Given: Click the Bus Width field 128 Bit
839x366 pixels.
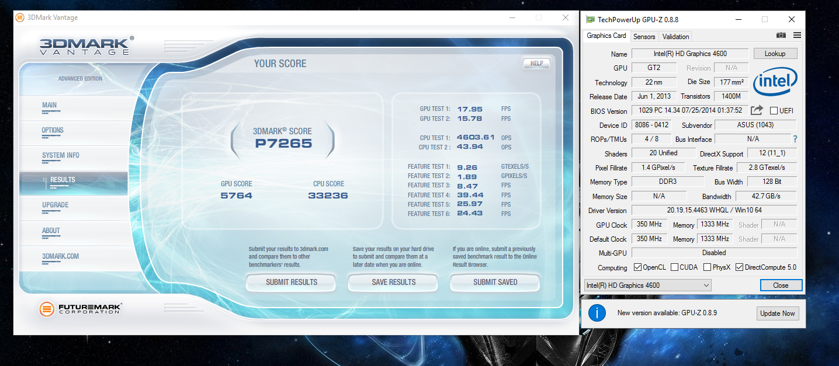Looking at the screenshot, I should (x=772, y=182).
